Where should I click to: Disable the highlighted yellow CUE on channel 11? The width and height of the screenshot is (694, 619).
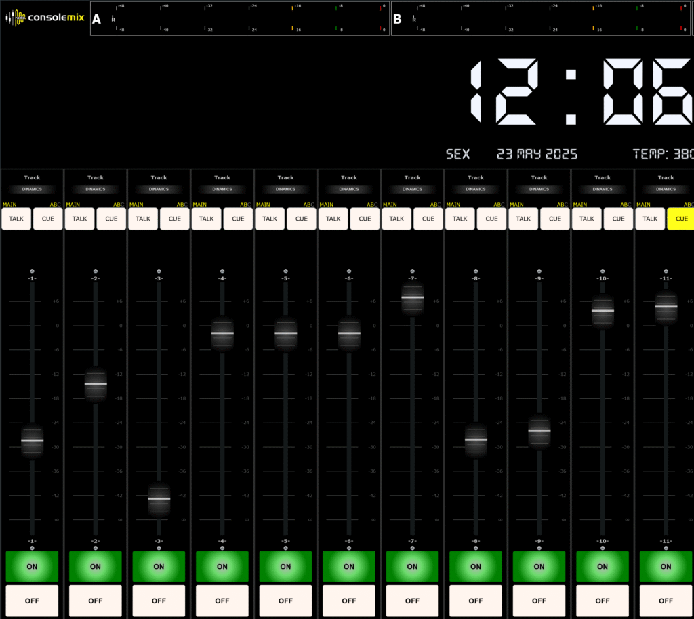(680, 219)
